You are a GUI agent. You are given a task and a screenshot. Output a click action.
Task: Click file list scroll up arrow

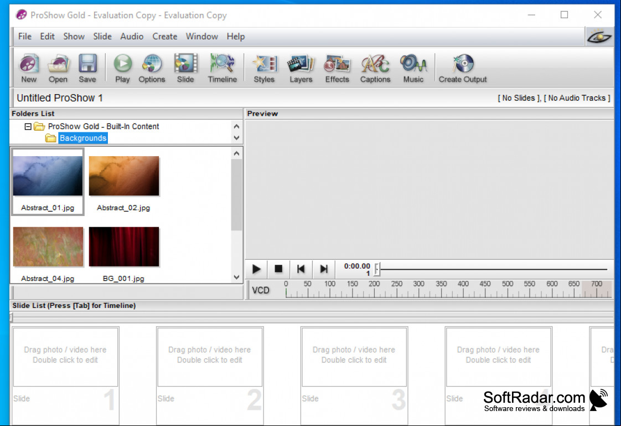(236, 153)
